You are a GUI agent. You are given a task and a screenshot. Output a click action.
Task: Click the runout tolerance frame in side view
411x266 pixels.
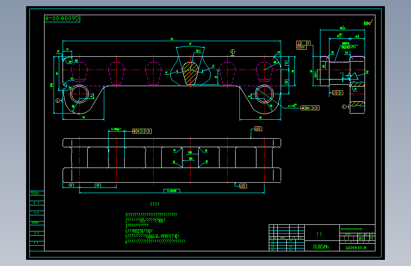point(338,93)
